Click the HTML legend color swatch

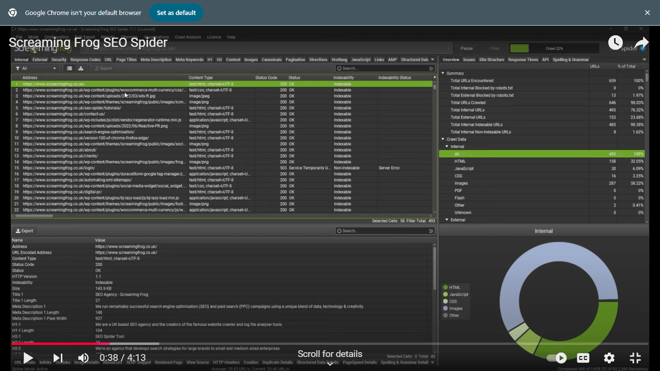[x=445, y=287]
